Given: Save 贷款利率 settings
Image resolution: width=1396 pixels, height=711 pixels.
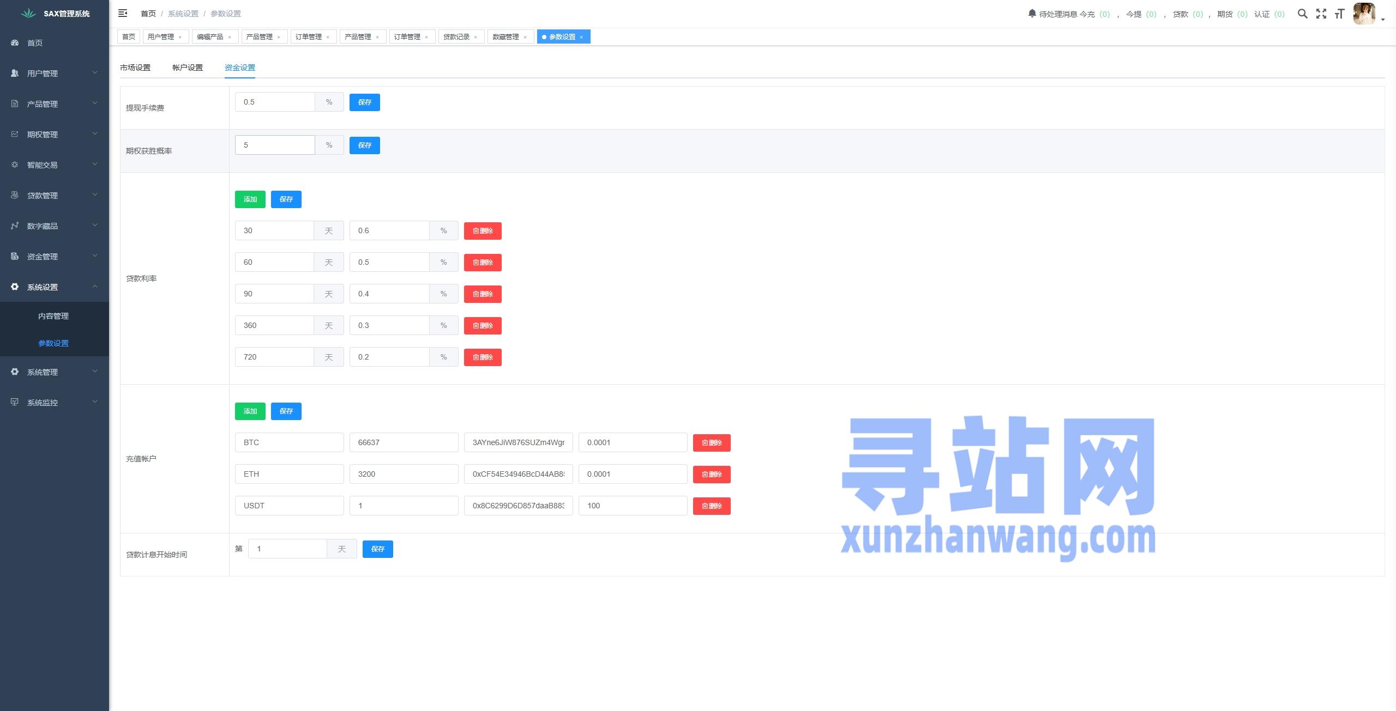Looking at the screenshot, I should (x=286, y=199).
